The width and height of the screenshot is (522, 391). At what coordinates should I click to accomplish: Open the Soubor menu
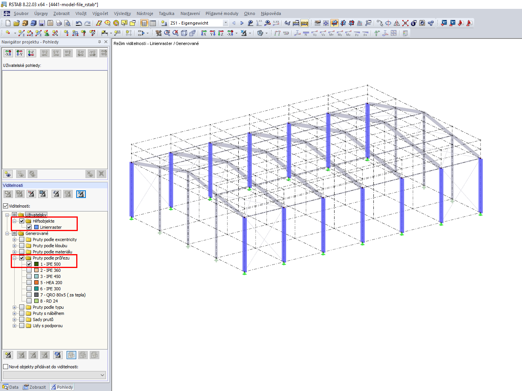[x=21, y=13]
